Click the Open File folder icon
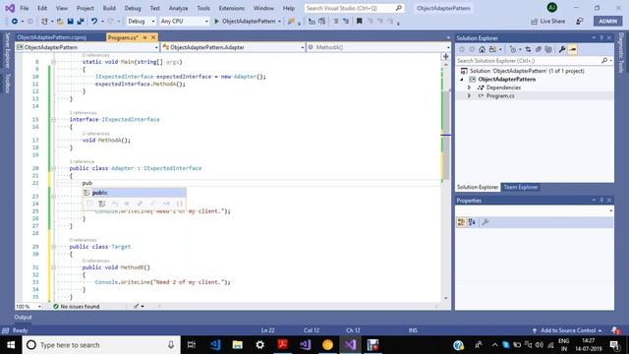 [x=60, y=22]
